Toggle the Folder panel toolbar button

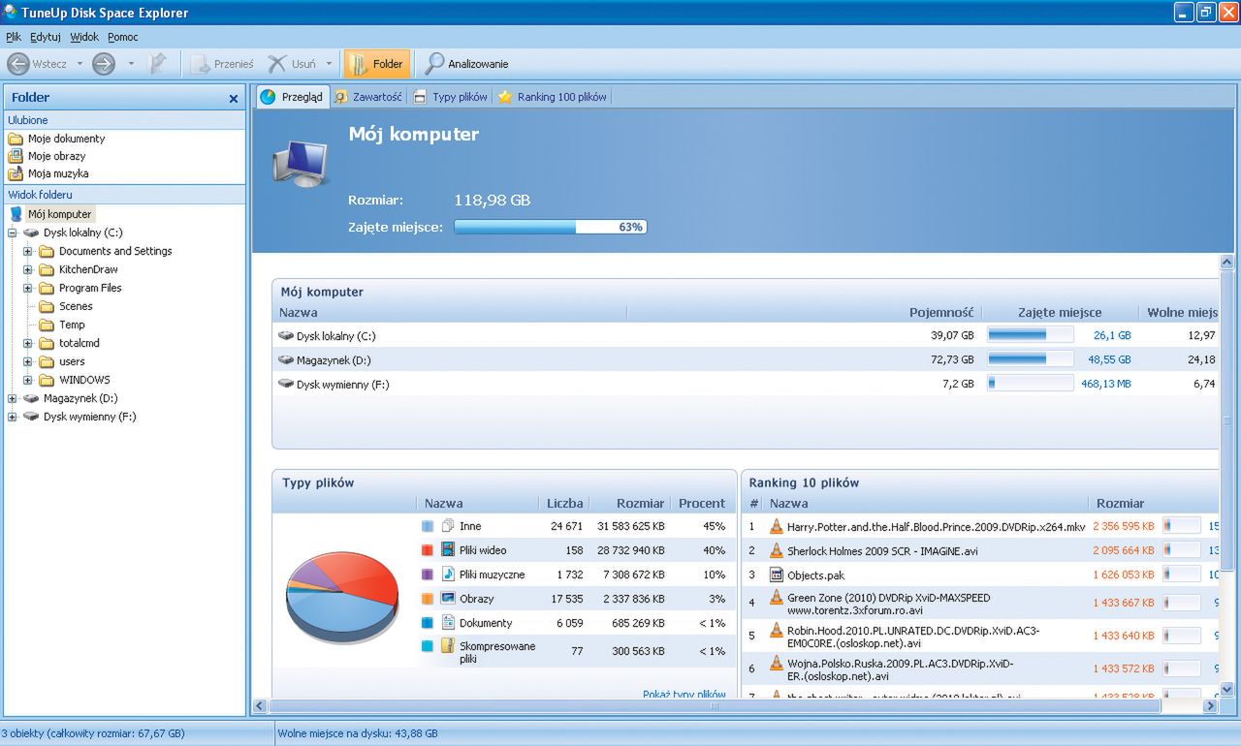377,64
